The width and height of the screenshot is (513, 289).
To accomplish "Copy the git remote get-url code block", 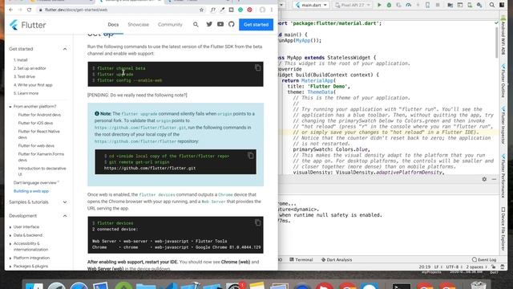I will (251, 156).
